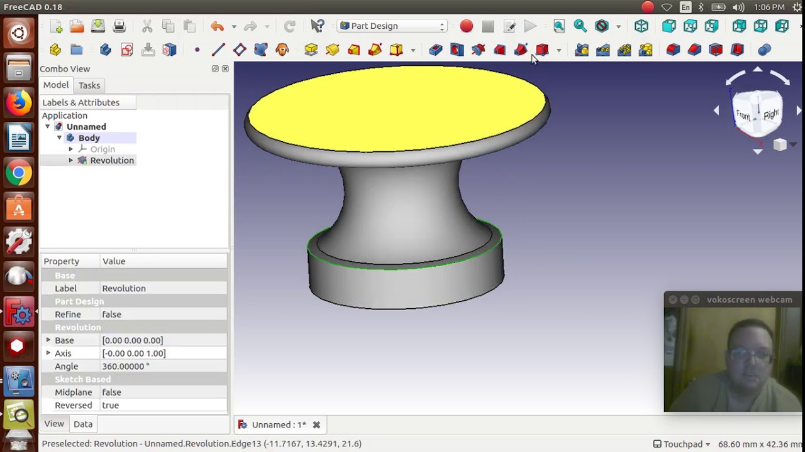
Task: Select the Boolean operation tool
Action: point(765,50)
